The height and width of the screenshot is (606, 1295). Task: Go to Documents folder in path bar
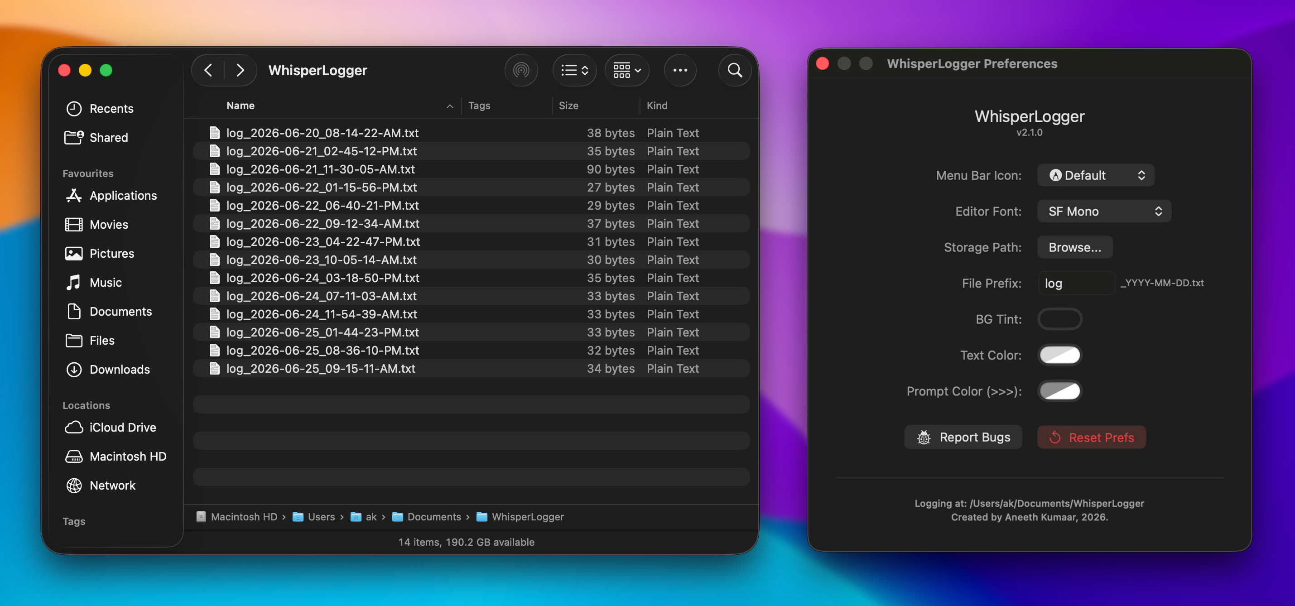(426, 517)
